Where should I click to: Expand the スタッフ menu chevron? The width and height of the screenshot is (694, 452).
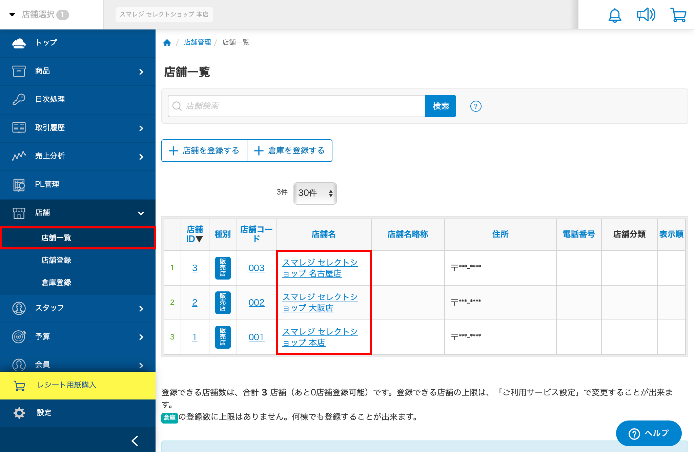[141, 308]
